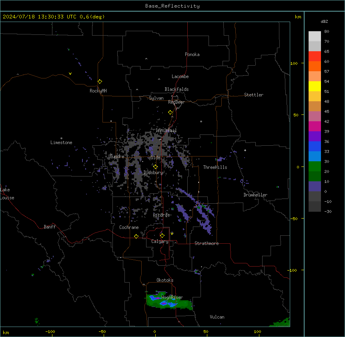The height and width of the screenshot is (337, 345).
Task: Click the Olds city label
Action: 156,158
